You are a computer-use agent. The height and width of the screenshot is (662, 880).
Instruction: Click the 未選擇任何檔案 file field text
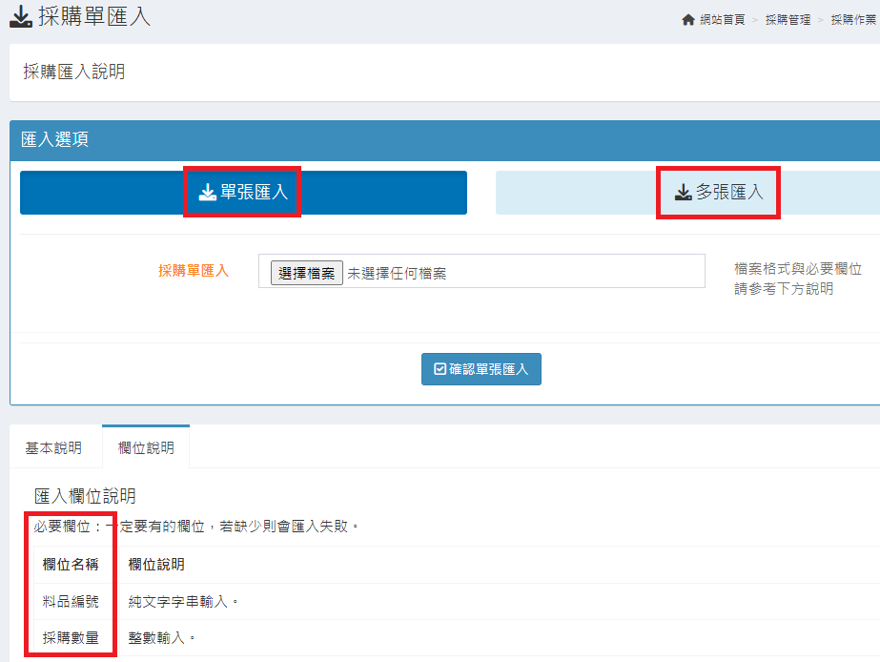pos(397,274)
